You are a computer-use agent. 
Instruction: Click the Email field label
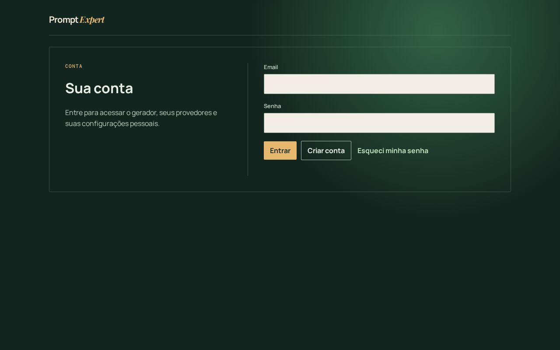click(x=271, y=67)
